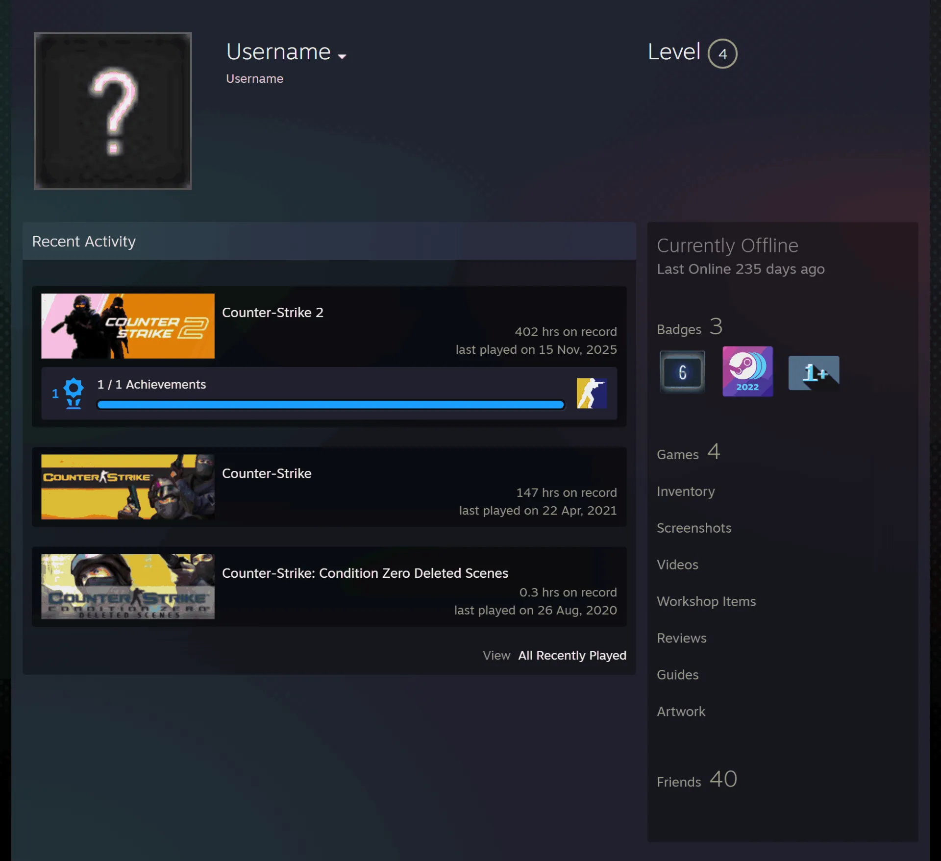The height and width of the screenshot is (861, 941).
Task: Open the Guides link
Action: (x=677, y=675)
